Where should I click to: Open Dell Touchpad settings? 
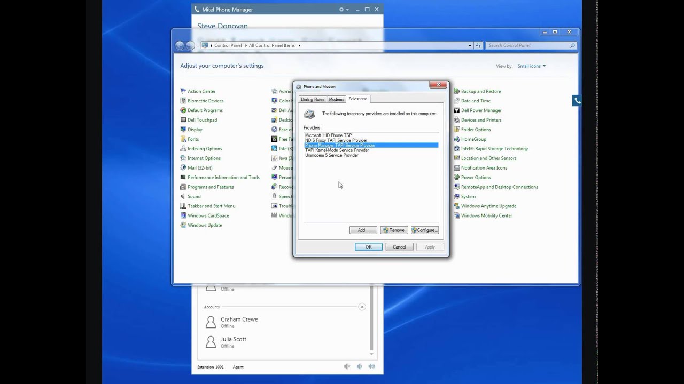202,120
